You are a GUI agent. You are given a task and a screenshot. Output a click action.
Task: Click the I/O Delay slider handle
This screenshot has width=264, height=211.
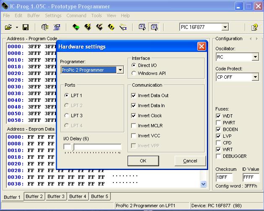(73, 147)
